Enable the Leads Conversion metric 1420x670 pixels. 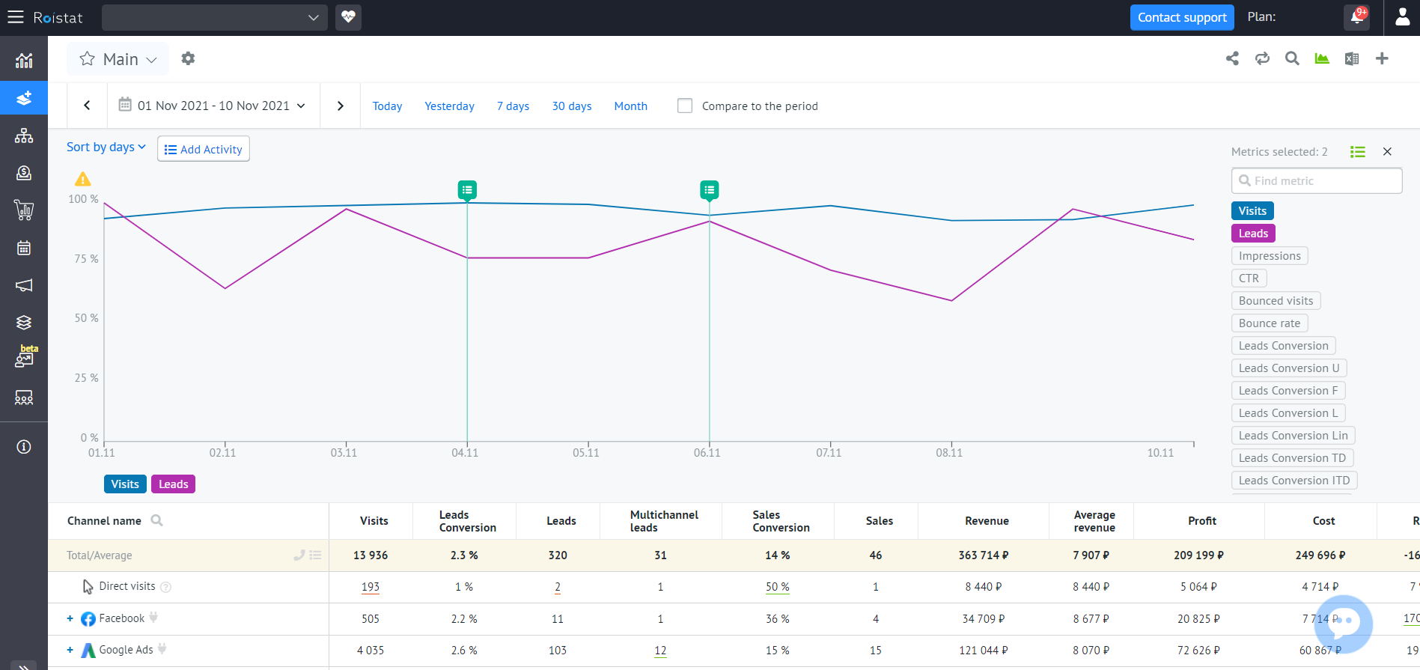tap(1283, 346)
